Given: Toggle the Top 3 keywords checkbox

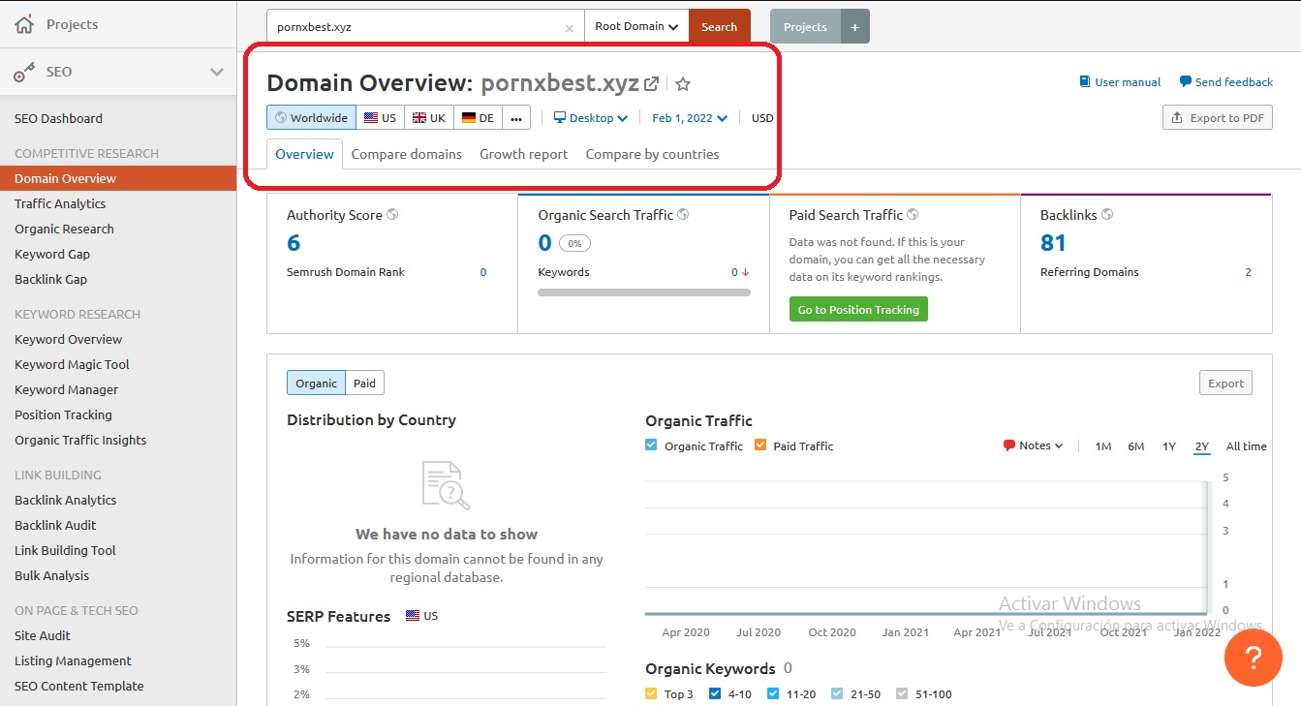Looking at the screenshot, I should click(x=651, y=693).
